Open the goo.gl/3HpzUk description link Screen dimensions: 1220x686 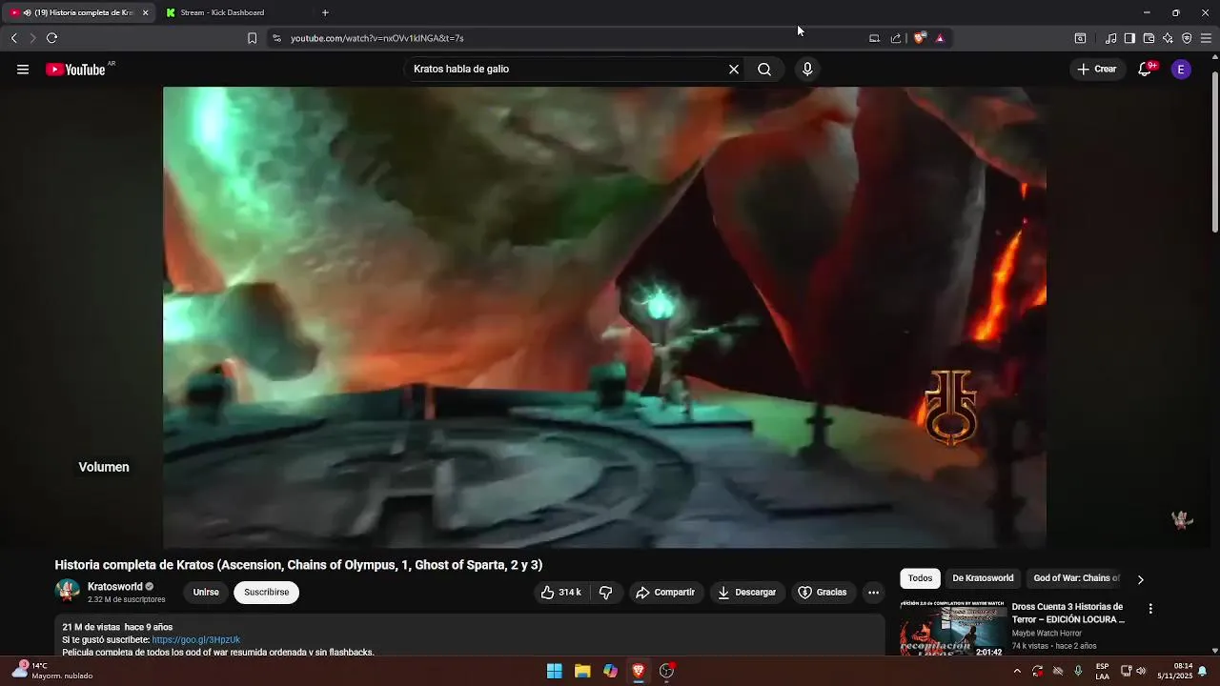(195, 640)
